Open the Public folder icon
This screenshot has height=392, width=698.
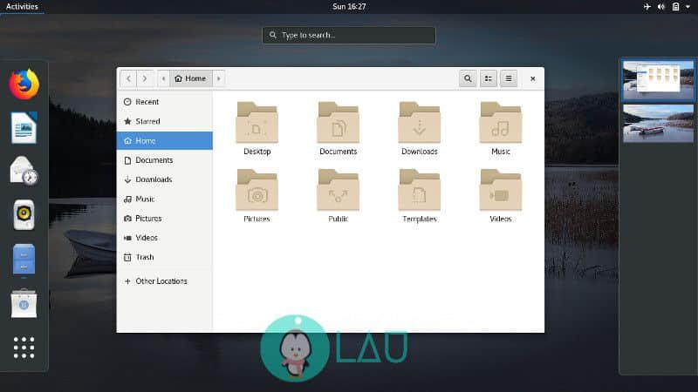tap(338, 191)
